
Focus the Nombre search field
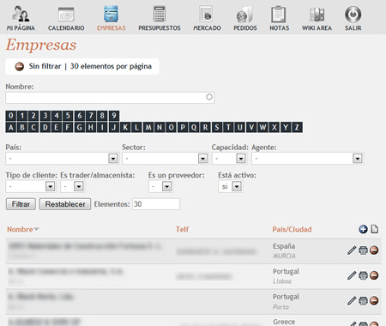(x=110, y=98)
